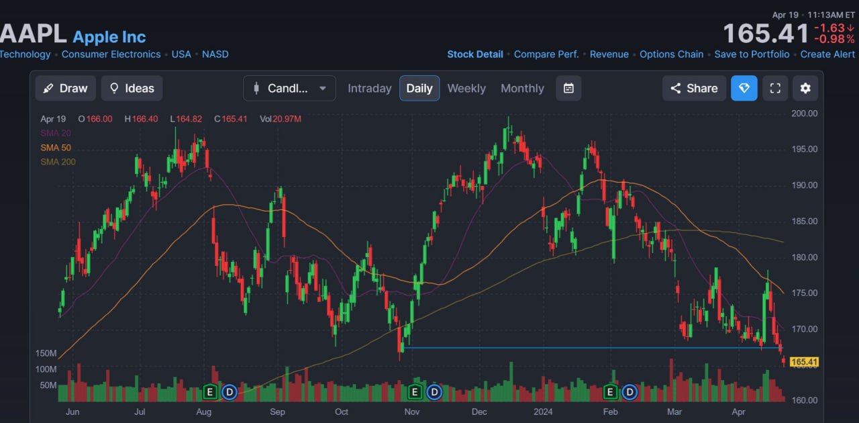Click the November dividend D marker
The image size is (859, 423).
pos(434,391)
